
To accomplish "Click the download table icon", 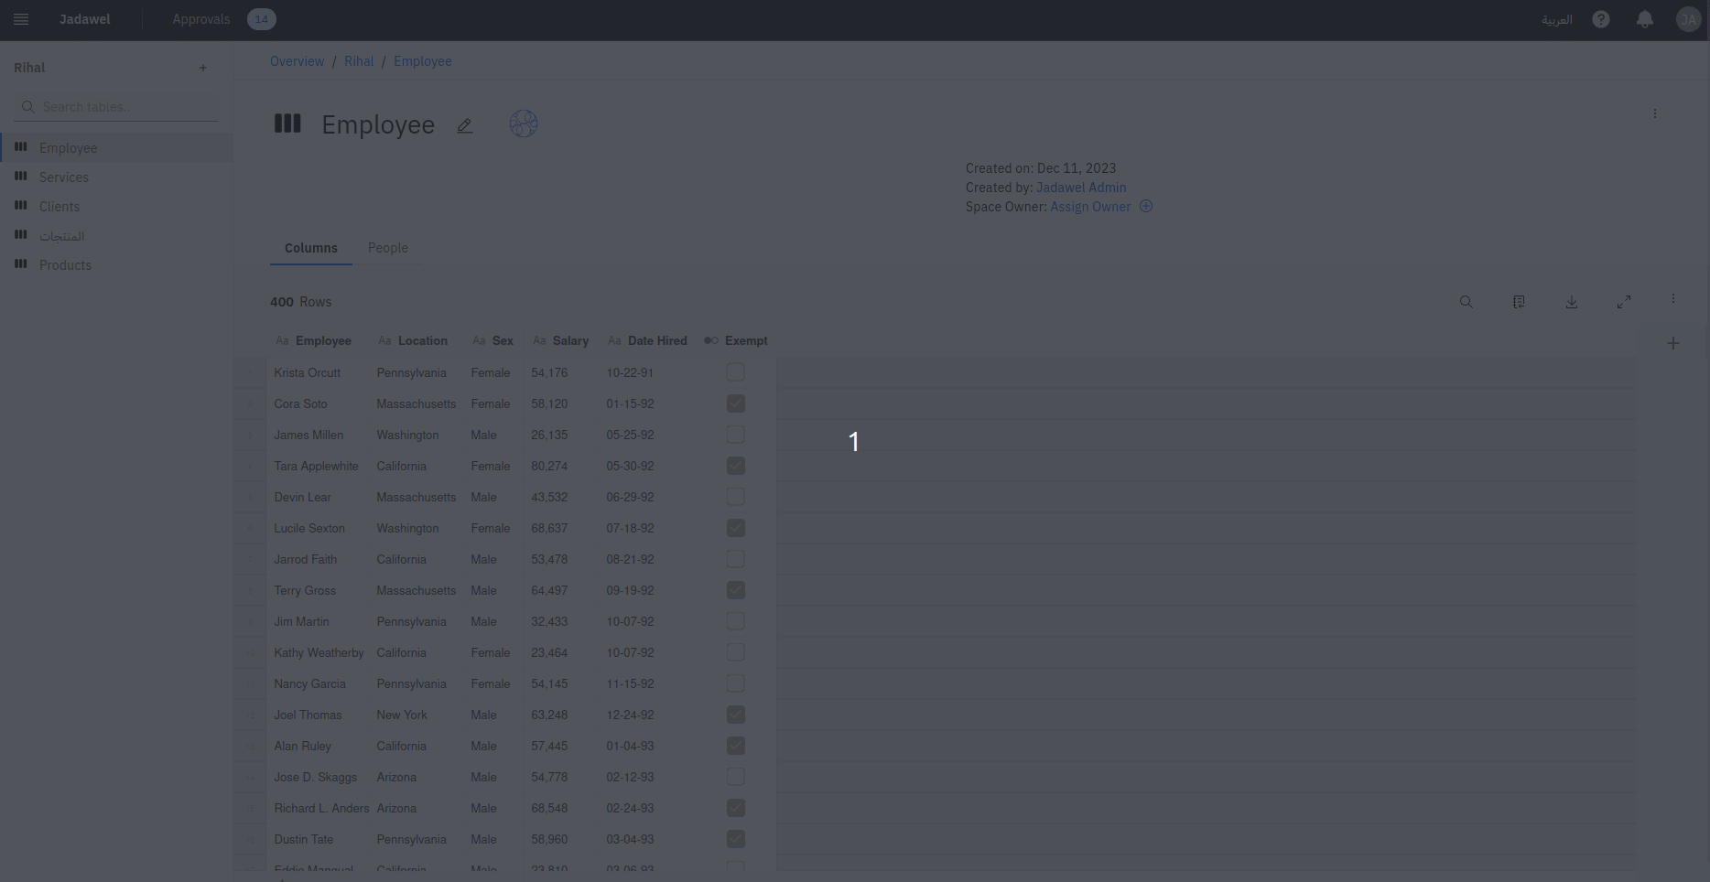I will point(1571,302).
